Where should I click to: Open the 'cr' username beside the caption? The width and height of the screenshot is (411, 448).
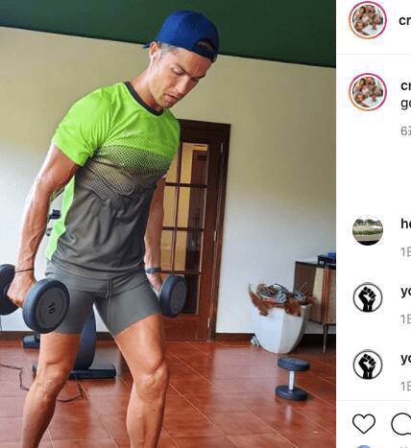[406, 85]
